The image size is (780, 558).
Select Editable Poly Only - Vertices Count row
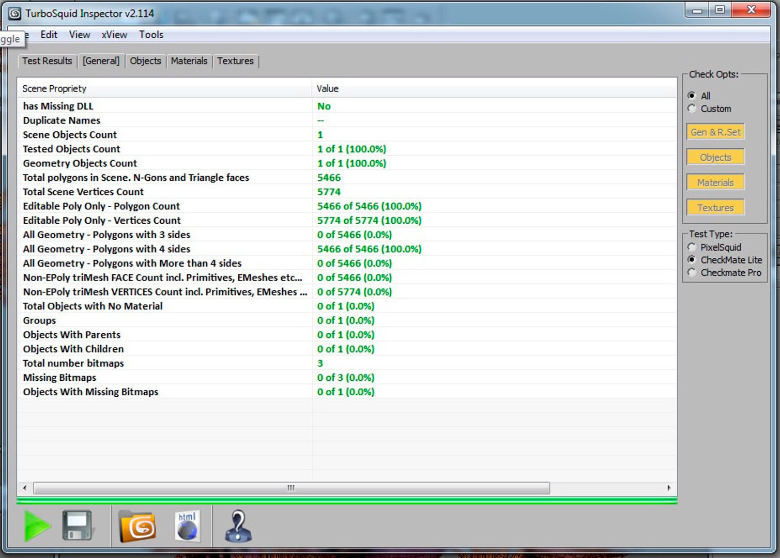(347, 220)
